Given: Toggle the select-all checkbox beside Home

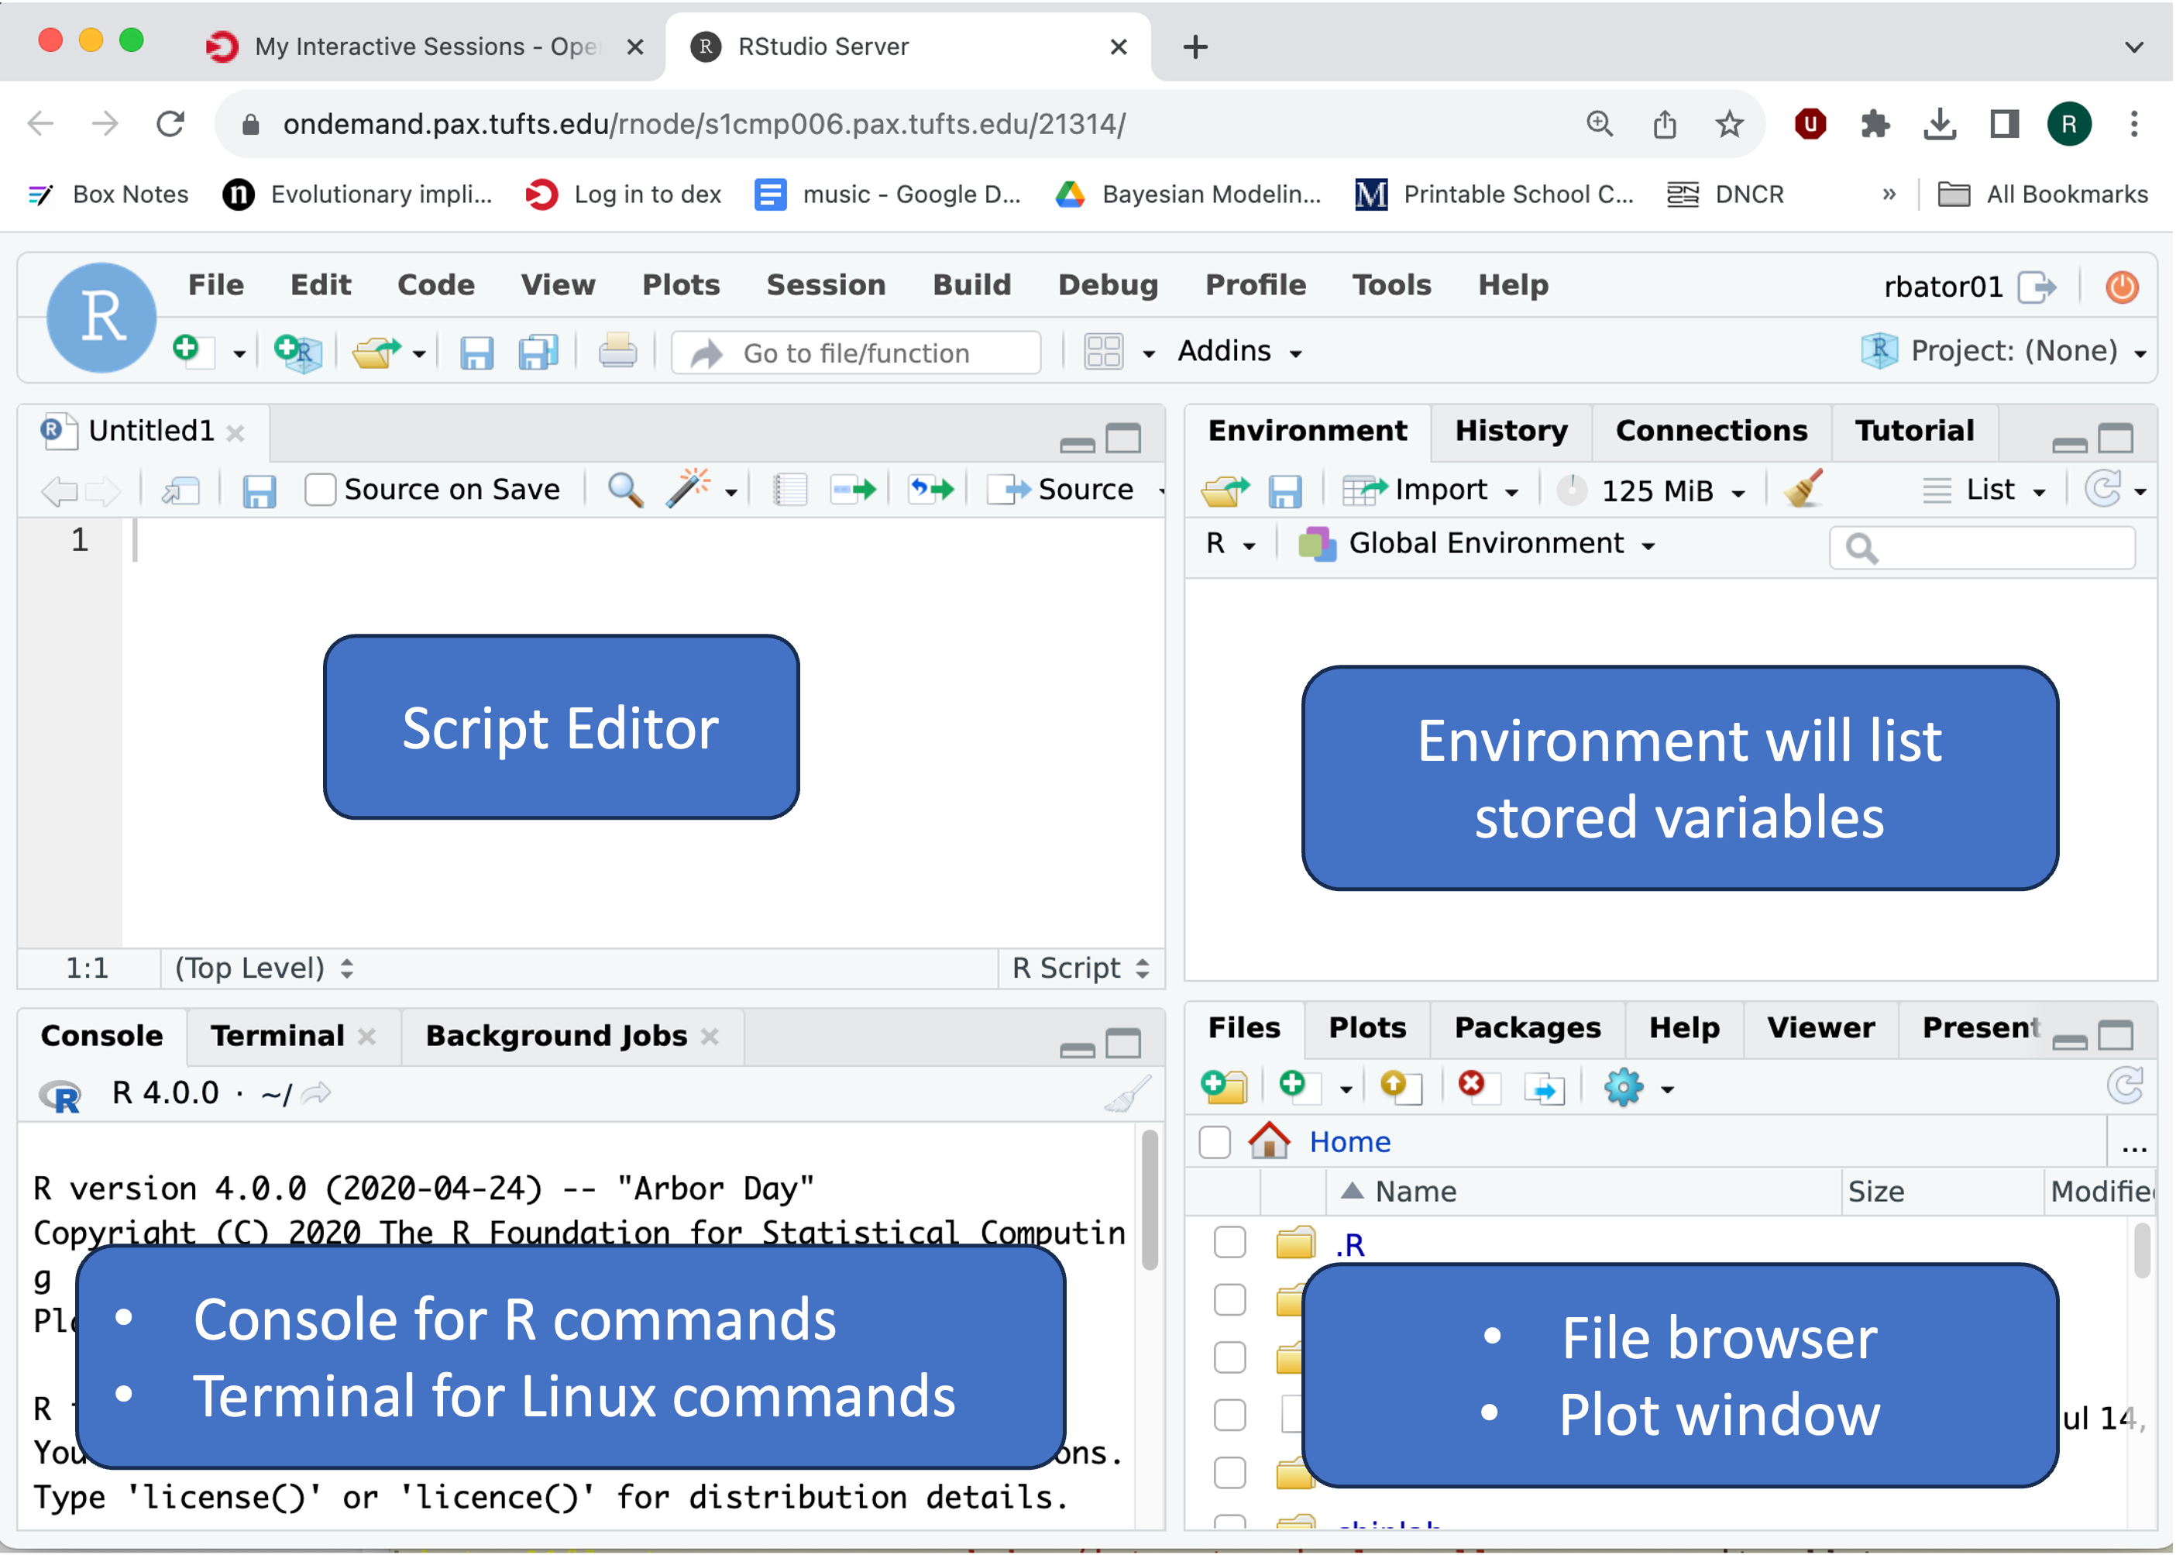Looking at the screenshot, I should click(x=1215, y=1141).
